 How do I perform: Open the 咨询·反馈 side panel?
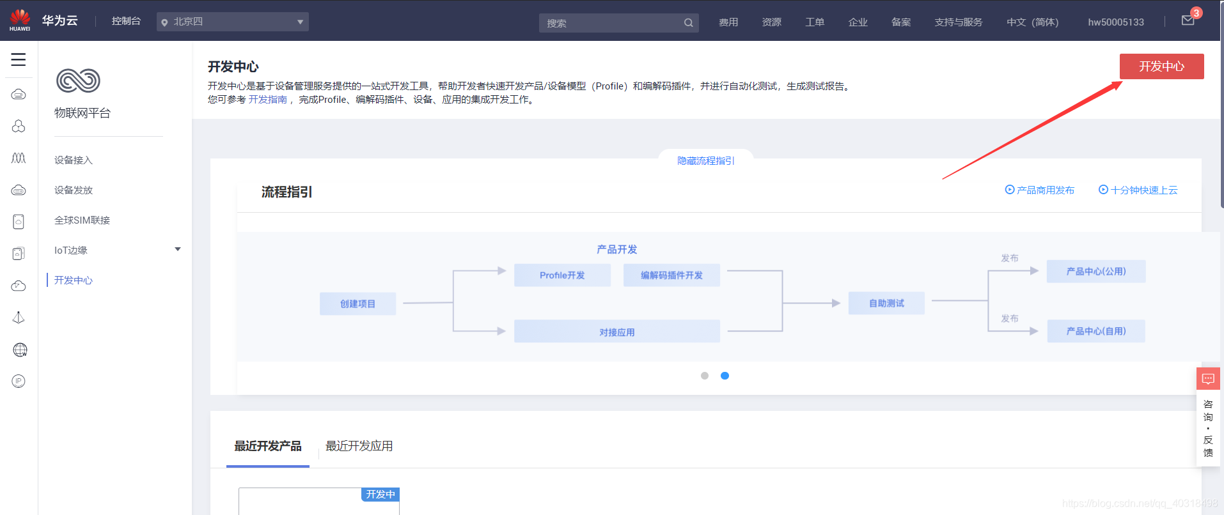point(1208,428)
